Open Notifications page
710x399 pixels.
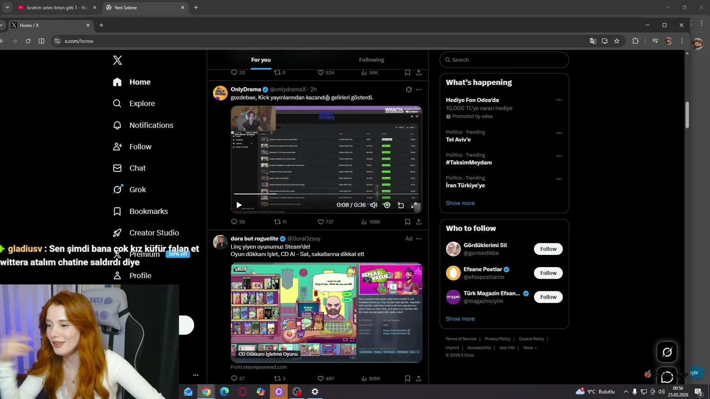[x=143, y=125]
